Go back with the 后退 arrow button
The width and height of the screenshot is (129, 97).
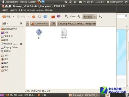pyautogui.click(x=6, y=17)
